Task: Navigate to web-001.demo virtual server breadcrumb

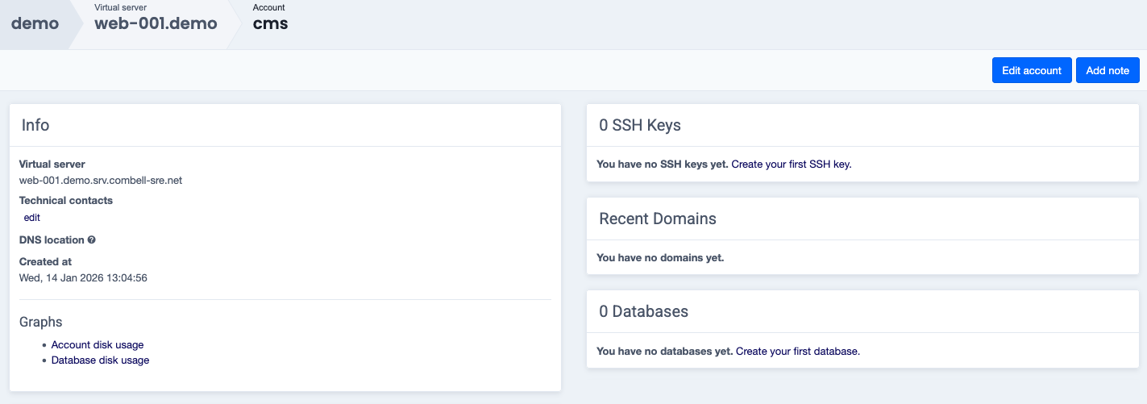Action: (x=156, y=23)
